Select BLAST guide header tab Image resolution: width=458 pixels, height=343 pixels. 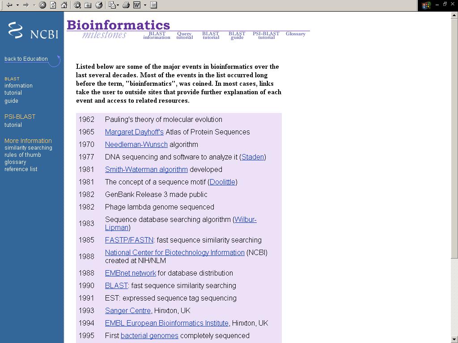(x=237, y=35)
